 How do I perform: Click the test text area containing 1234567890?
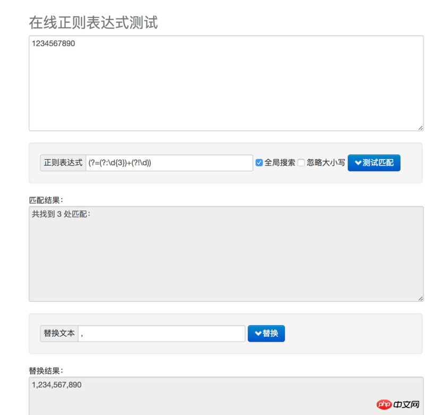(226, 83)
